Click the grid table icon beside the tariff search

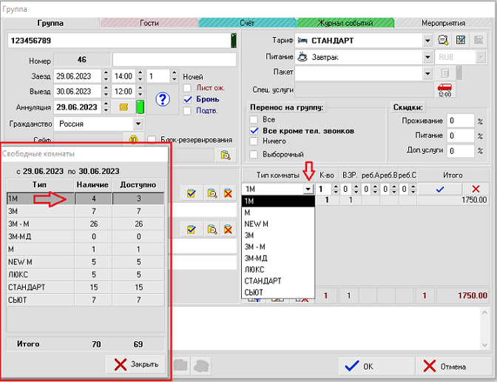[x=461, y=40]
